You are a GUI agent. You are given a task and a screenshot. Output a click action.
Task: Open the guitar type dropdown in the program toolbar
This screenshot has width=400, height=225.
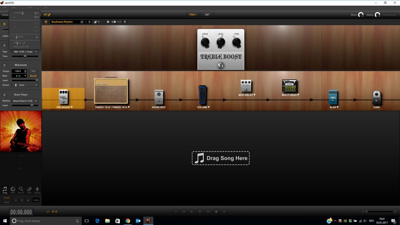(97, 22)
